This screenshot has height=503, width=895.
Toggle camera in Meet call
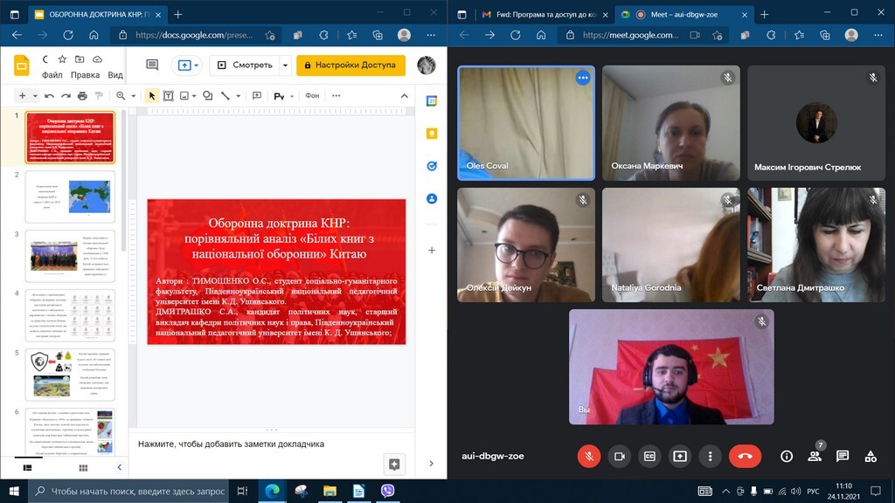tap(620, 456)
